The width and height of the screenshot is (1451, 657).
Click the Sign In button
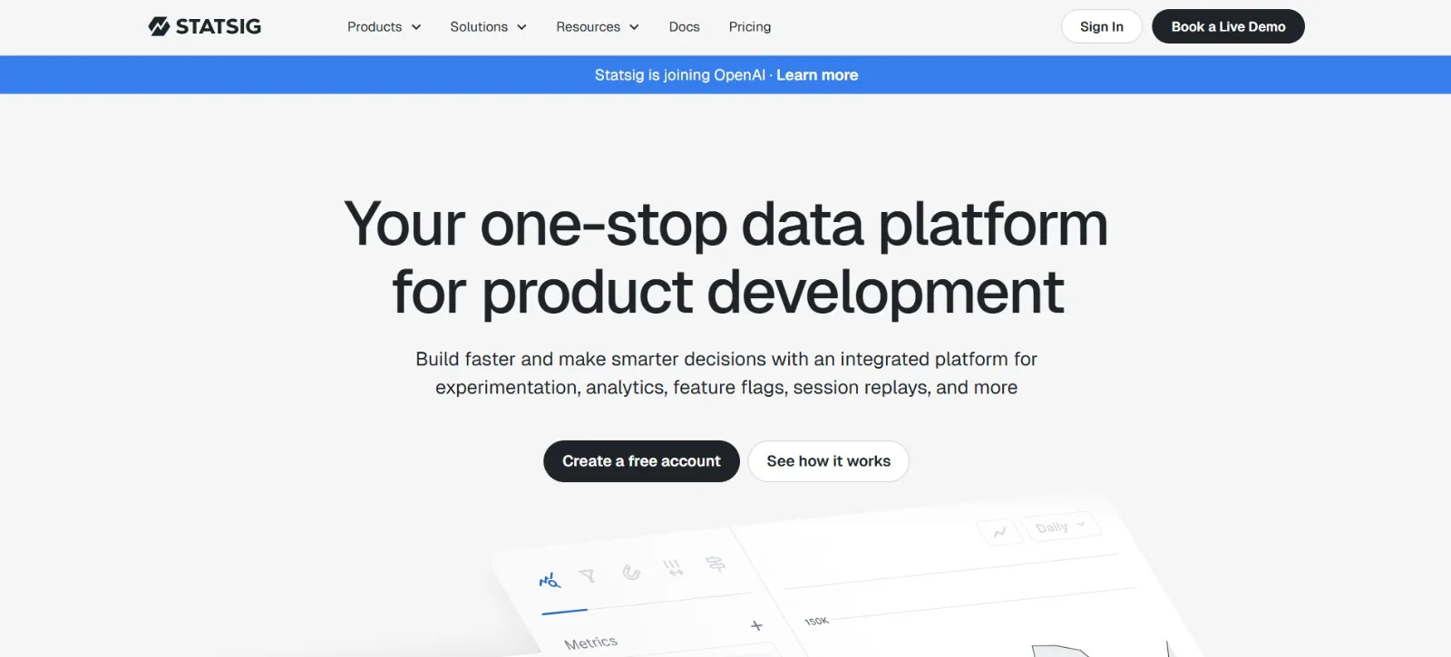click(x=1101, y=26)
